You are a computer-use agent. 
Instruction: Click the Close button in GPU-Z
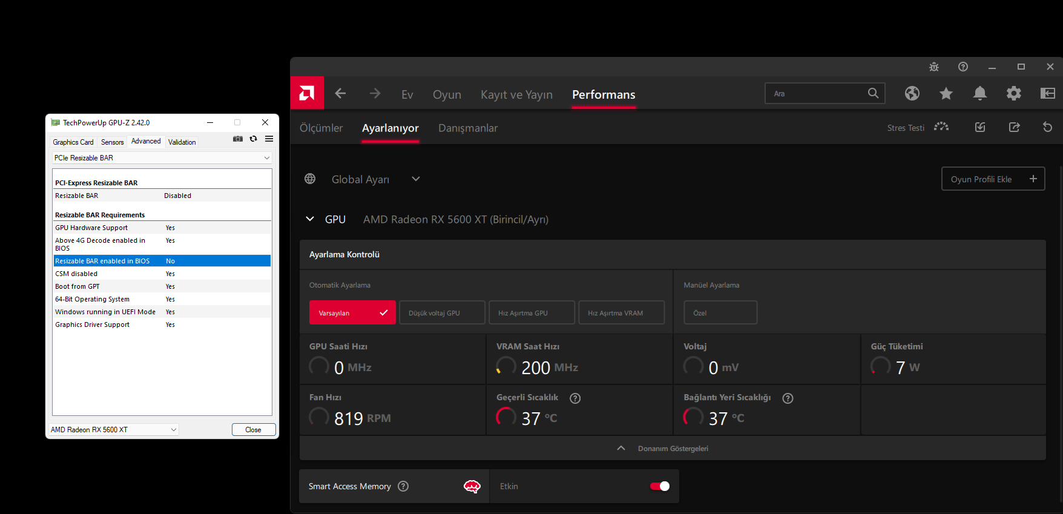coord(254,430)
